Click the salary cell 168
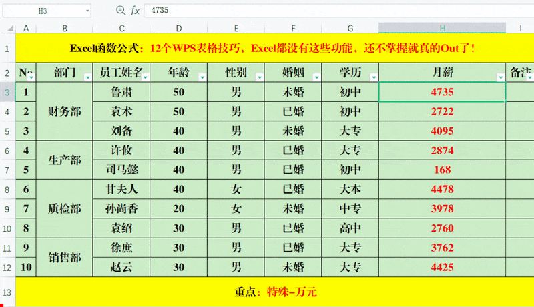 [x=442, y=169]
